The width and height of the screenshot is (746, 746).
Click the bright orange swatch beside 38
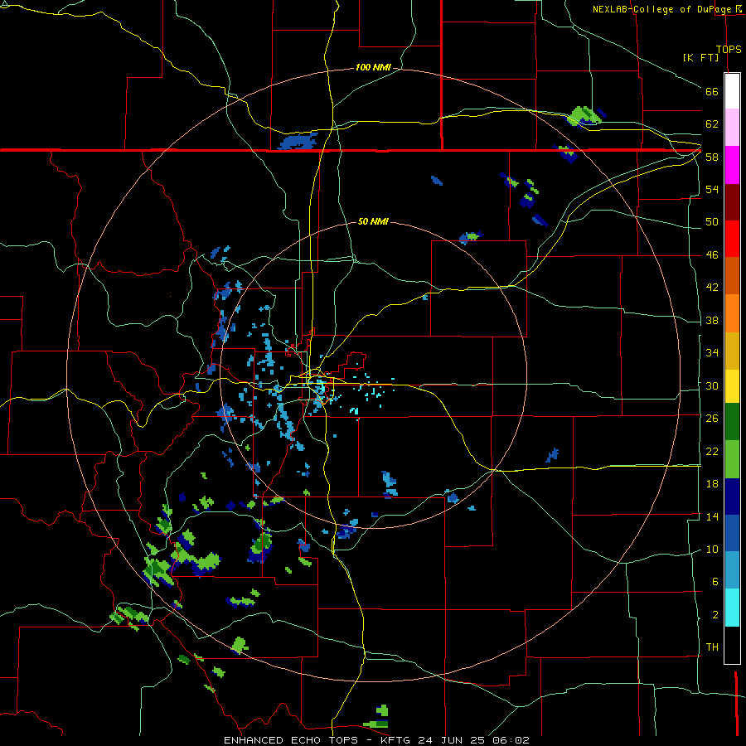(x=732, y=313)
